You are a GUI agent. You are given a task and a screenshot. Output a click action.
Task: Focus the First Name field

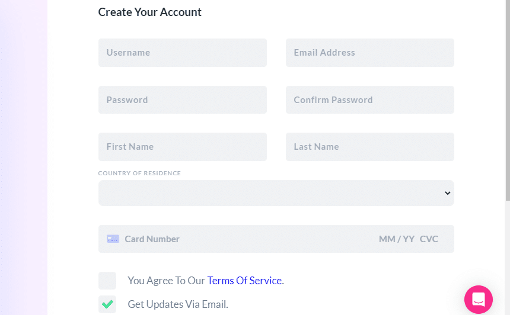click(183, 147)
